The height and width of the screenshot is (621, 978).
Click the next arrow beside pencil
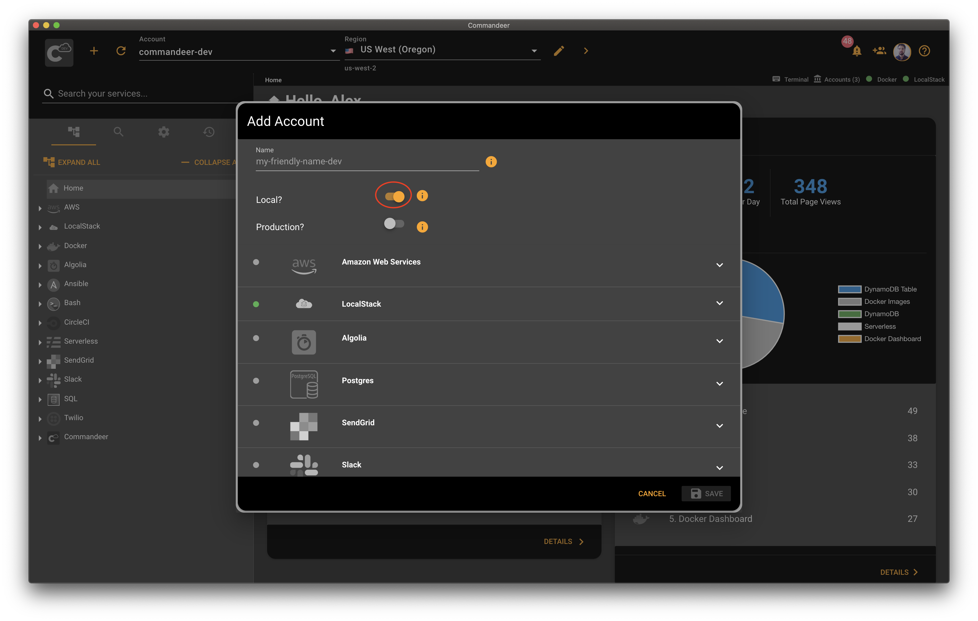point(586,51)
